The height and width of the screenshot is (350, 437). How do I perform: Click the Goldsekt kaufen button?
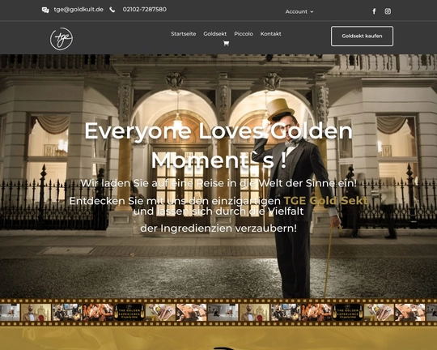362,36
